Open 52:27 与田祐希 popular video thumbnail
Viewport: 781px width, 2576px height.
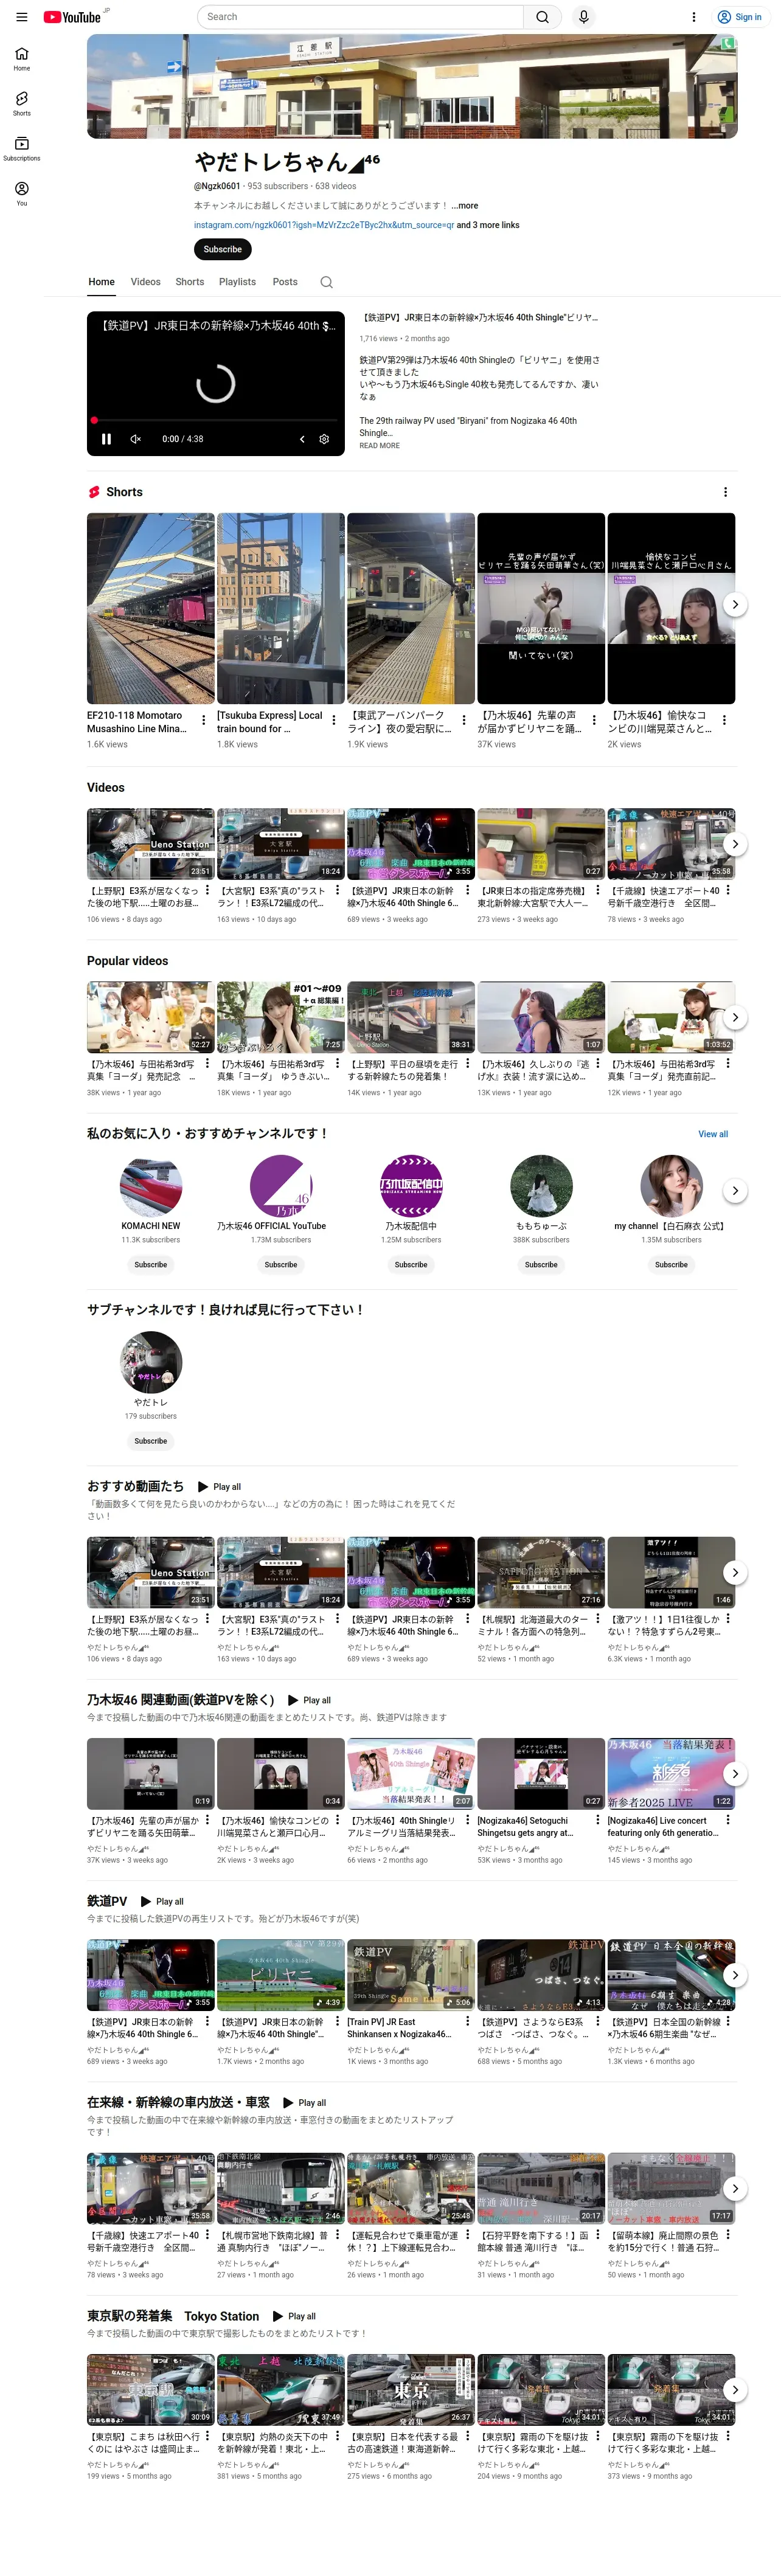(x=150, y=1017)
